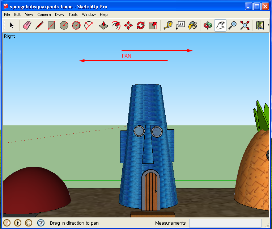This screenshot has width=272, height=229.
Task: Open the Edit menu
Action: coord(17,14)
